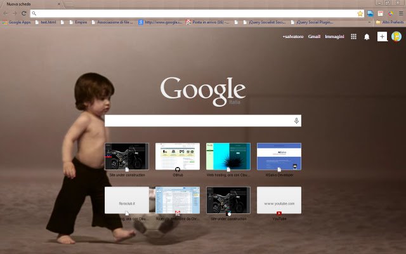The image size is (406, 254).
Task: Open top-row 'Site under construction' thumbnail
Action: point(127,157)
